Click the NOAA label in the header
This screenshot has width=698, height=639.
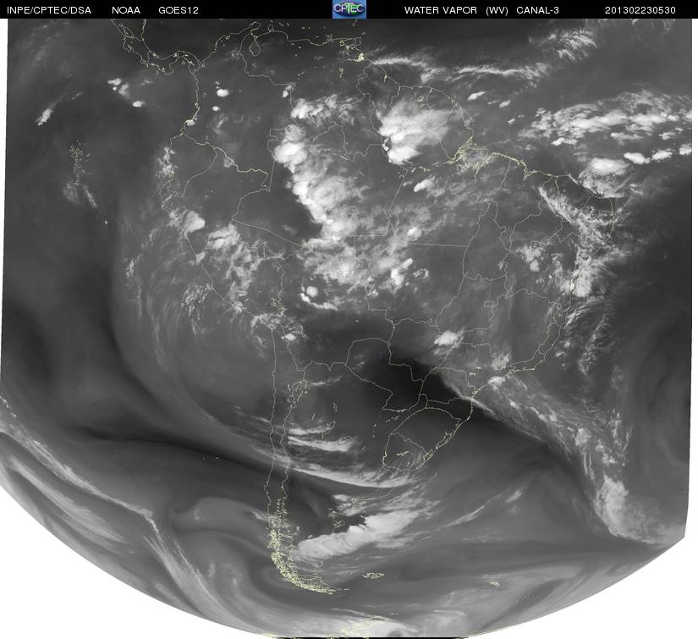(126, 10)
